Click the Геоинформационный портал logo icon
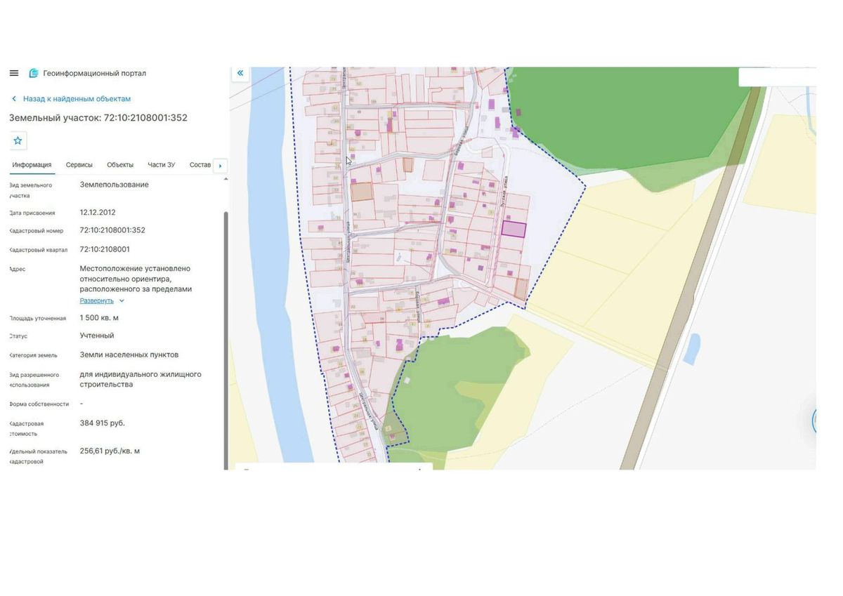This screenshot has height=596, width=843. click(x=33, y=73)
